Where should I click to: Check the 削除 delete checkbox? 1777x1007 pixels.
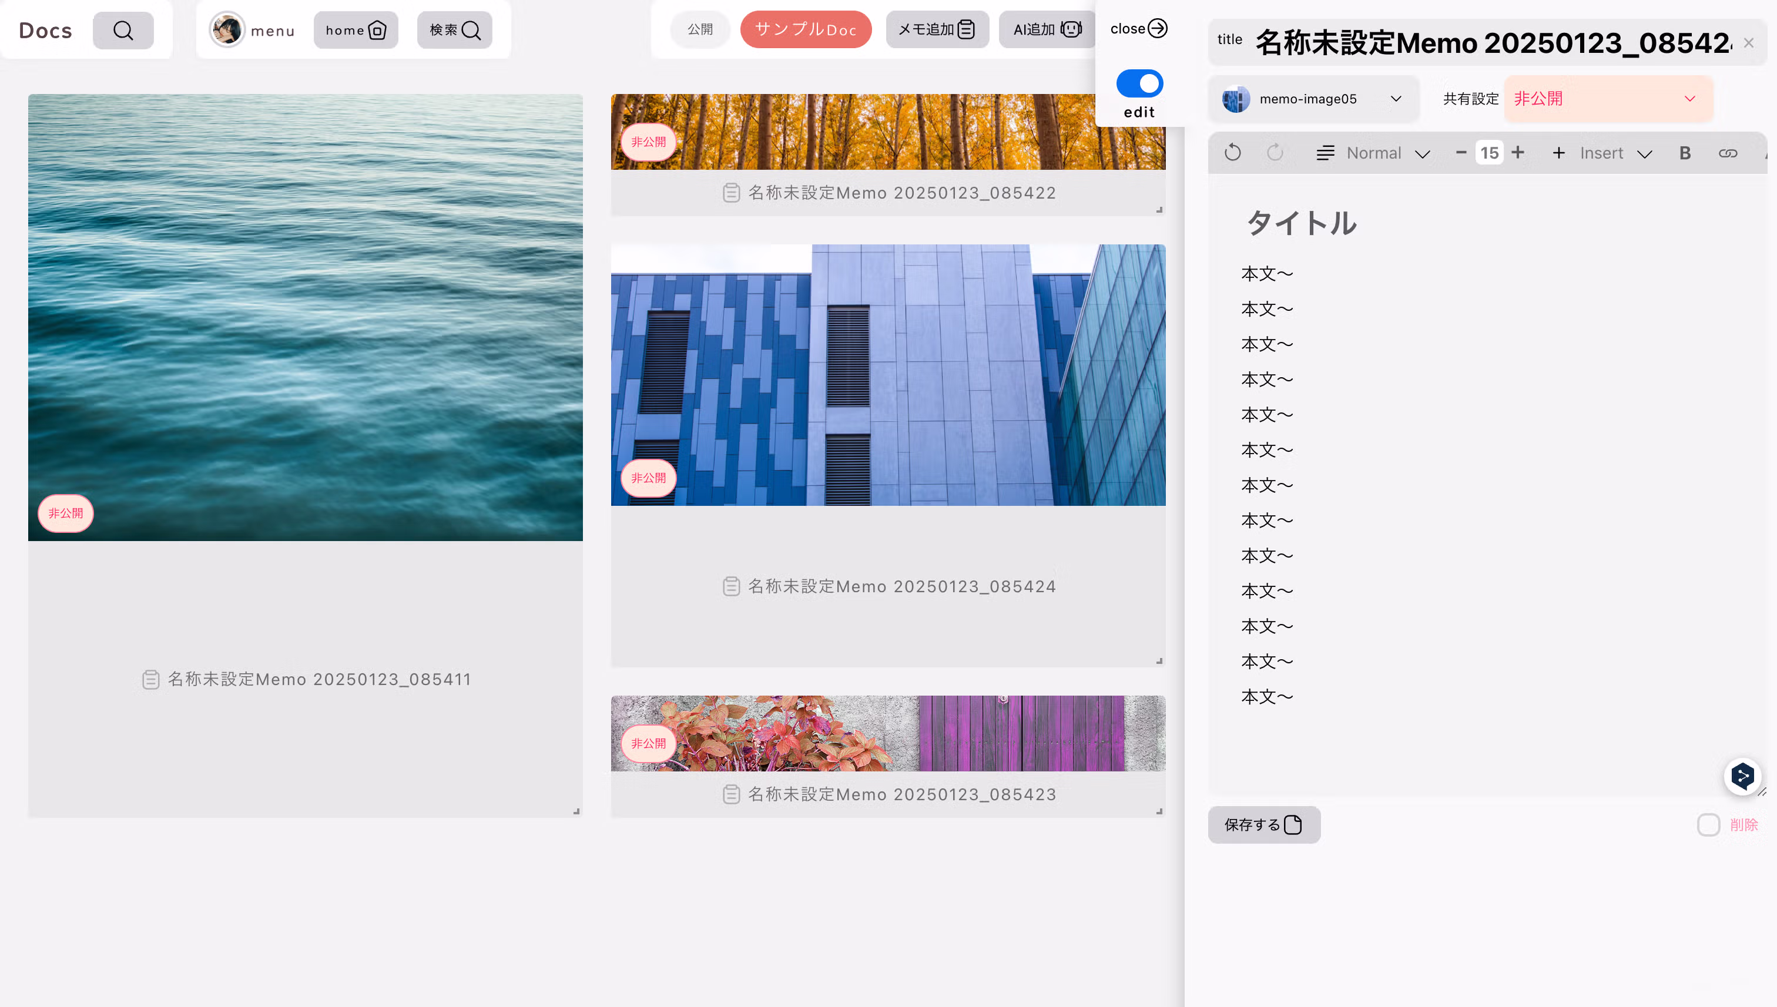pos(1708,824)
